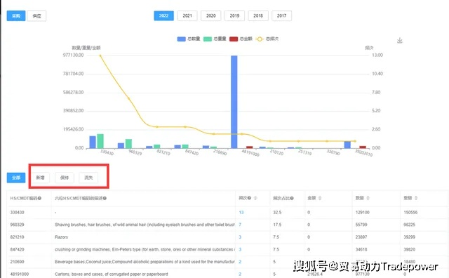Sort the table by 金额 column arrows
The image size is (449, 278).
coord(320,198)
